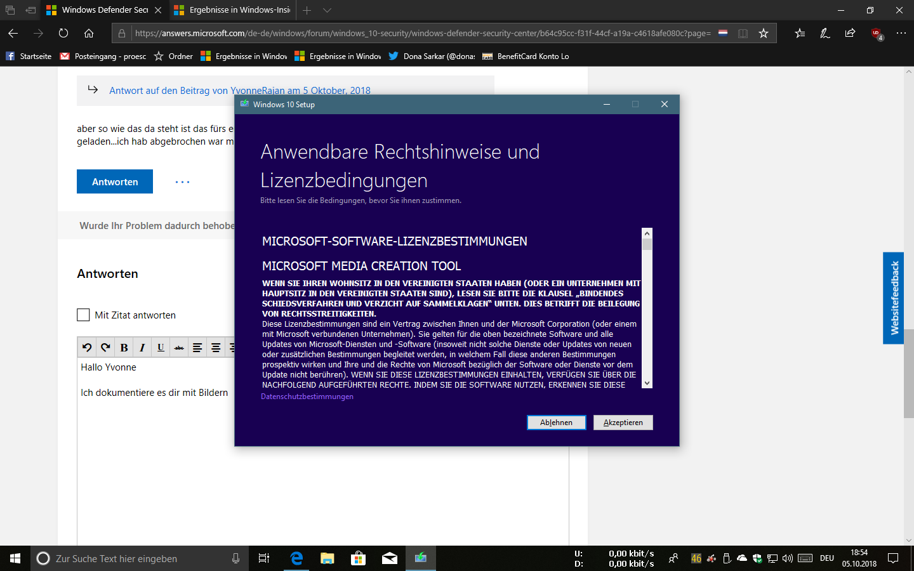Viewport: 914px width, 571px height.
Task: Open the Dona Sarkar Twitter favorite
Action: pos(432,56)
